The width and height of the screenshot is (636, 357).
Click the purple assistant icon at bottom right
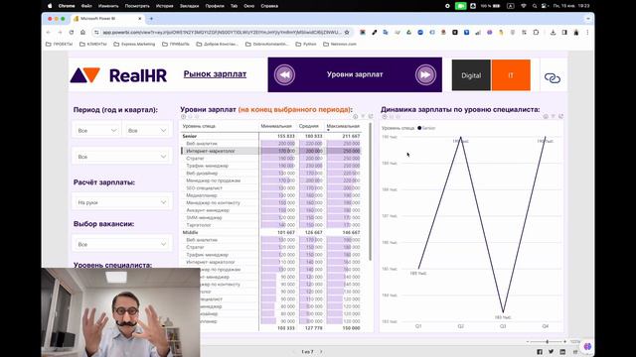(587, 347)
